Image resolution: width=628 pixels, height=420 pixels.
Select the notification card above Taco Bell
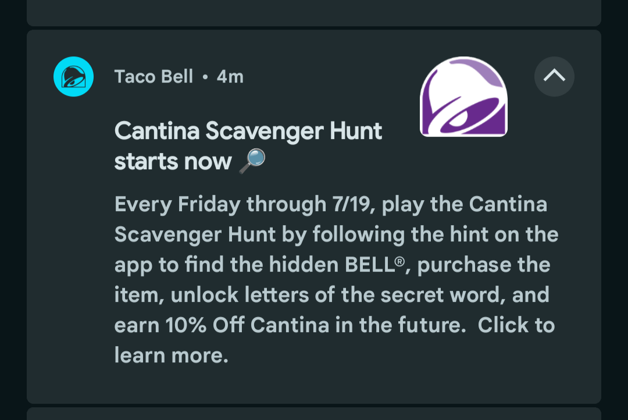coord(314,12)
